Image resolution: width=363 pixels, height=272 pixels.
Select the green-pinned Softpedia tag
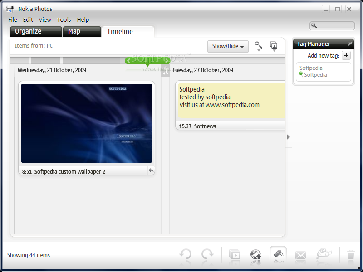pyautogui.click(x=313, y=75)
